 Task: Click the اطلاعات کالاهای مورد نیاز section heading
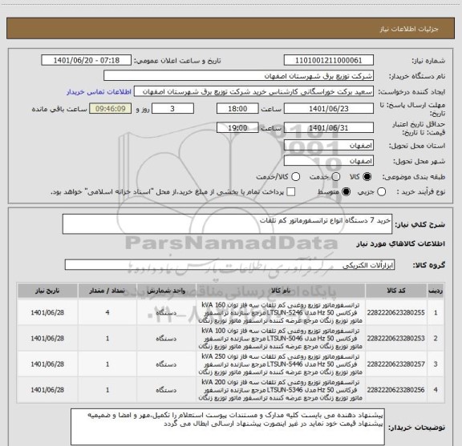[x=400, y=243]
